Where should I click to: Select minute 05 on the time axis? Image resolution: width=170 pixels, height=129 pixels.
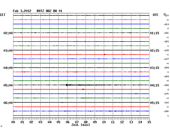(58, 122)
